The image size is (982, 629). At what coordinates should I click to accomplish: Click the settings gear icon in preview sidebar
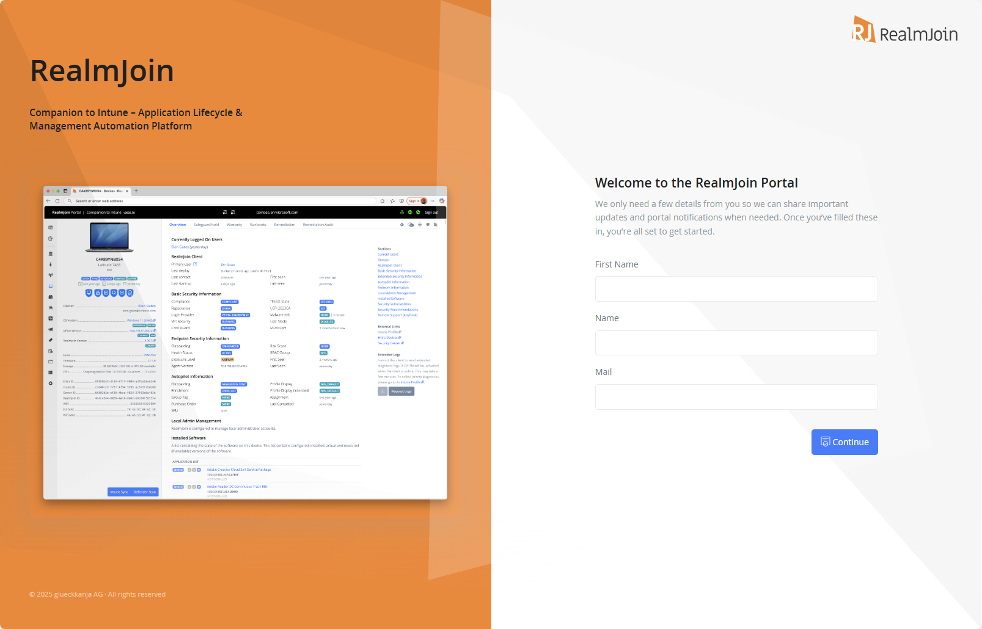[51, 383]
